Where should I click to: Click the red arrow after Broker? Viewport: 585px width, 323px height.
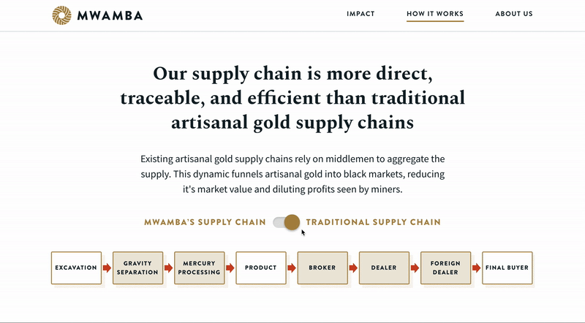point(353,267)
